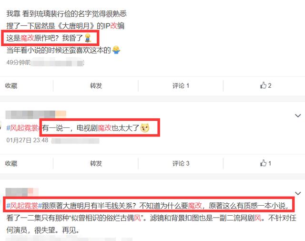Expand chevron menu on 电视剧魔改 post
This screenshot has height=241, width=305.
[x=298, y=115]
